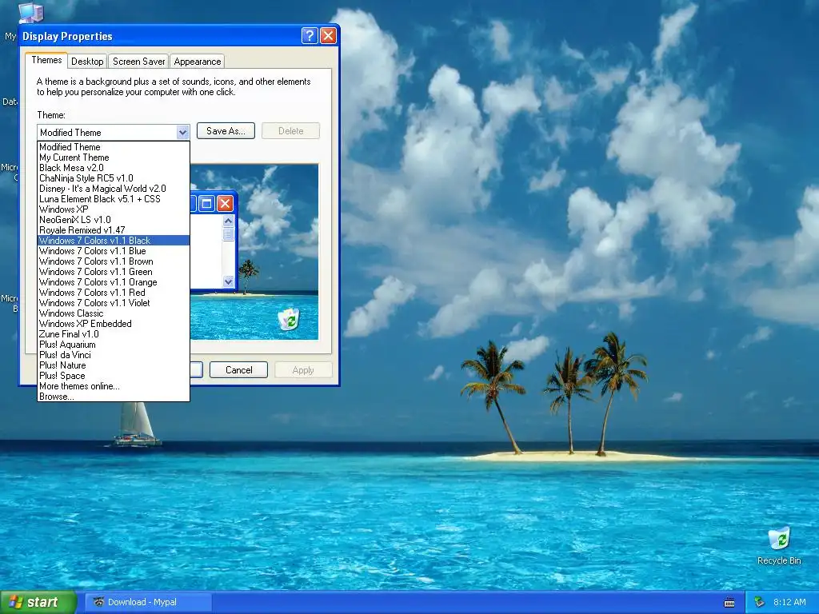The height and width of the screenshot is (614, 819).
Task: Select Windows 7 Colors v1.1 Orange
Action: click(x=114, y=282)
